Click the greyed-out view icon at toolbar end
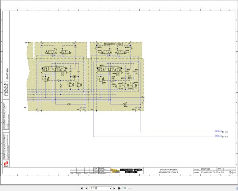 coord(129,188)
